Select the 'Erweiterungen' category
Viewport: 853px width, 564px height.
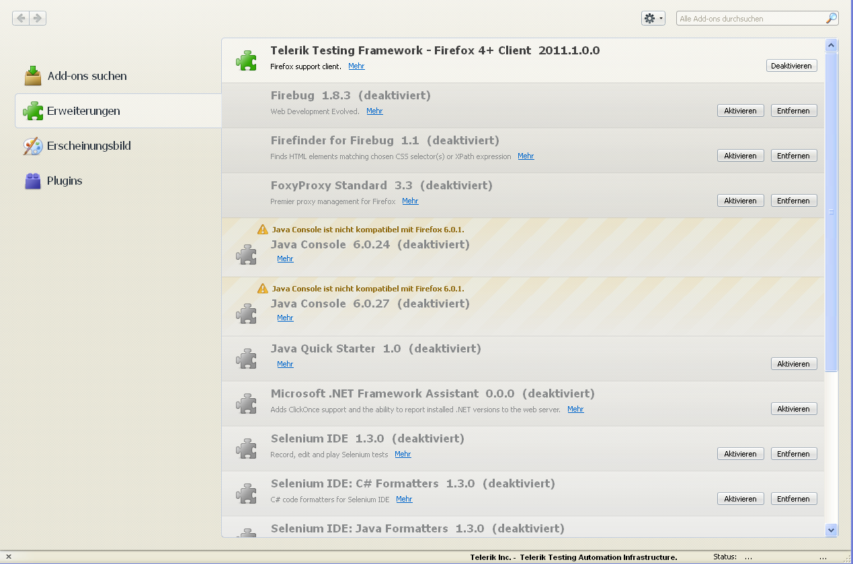(x=118, y=111)
